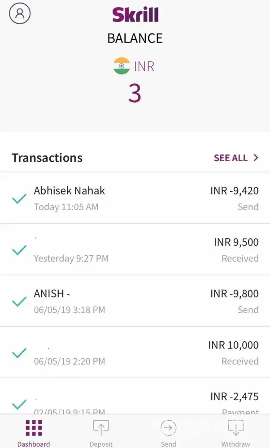Click checkmark beside ANISH transaction
270x448 pixels.
click(x=19, y=302)
